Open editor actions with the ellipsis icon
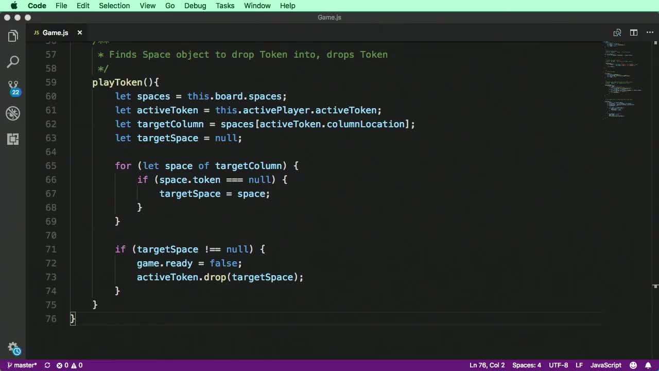 tap(650, 32)
